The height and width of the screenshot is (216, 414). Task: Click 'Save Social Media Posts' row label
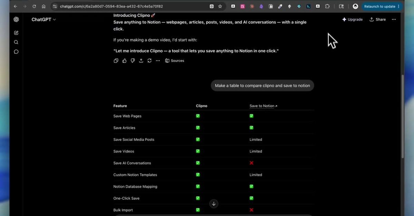point(134,140)
